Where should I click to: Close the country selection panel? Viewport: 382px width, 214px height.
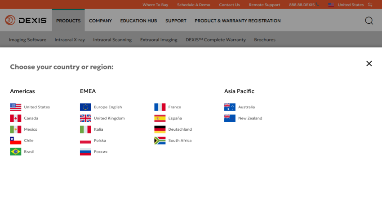click(x=369, y=64)
